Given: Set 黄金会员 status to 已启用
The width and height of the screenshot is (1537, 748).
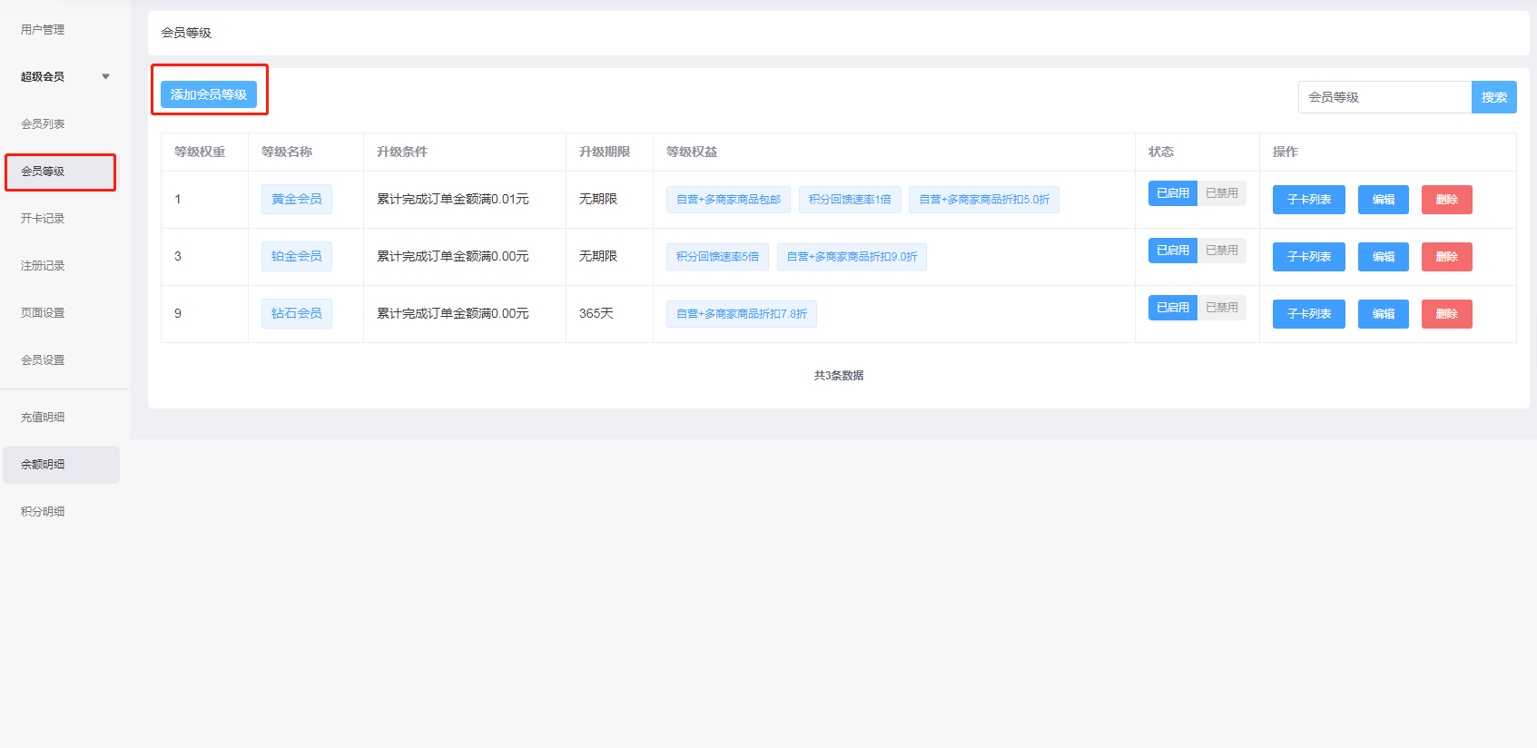Looking at the screenshot, I should (1173, 193).
